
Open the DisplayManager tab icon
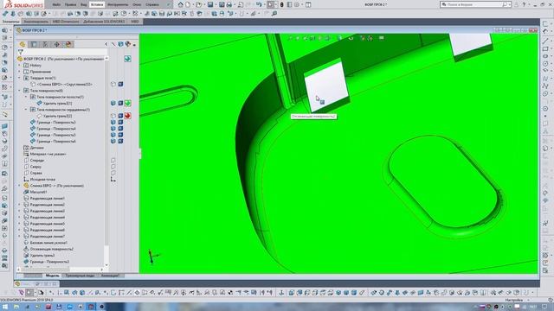[68, 44]
